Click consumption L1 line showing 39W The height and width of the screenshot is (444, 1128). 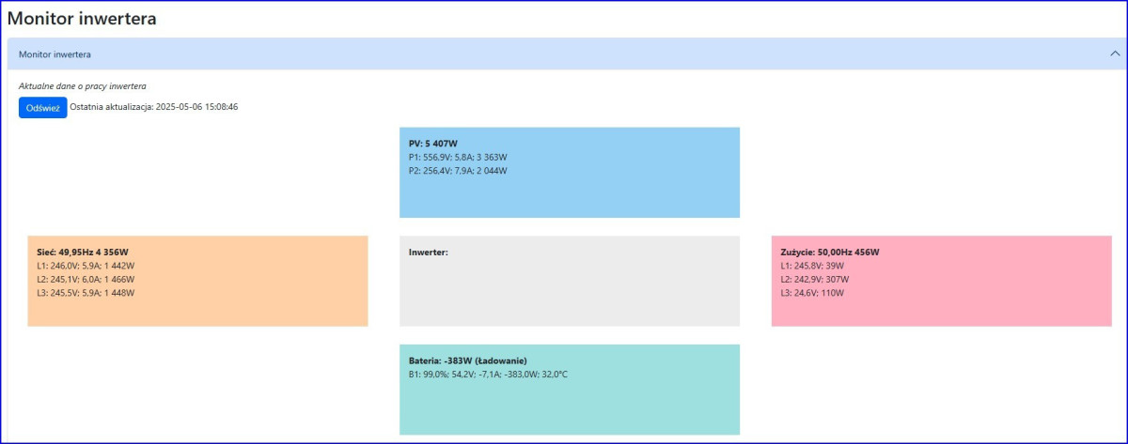[811, 266]
